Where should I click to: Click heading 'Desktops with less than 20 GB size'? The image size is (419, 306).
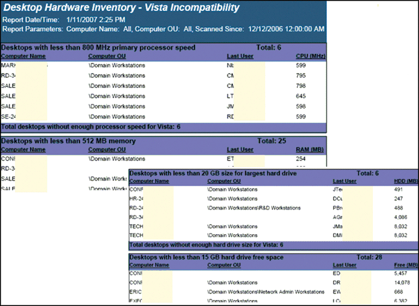pyautogui.click(x=213, y=173)
